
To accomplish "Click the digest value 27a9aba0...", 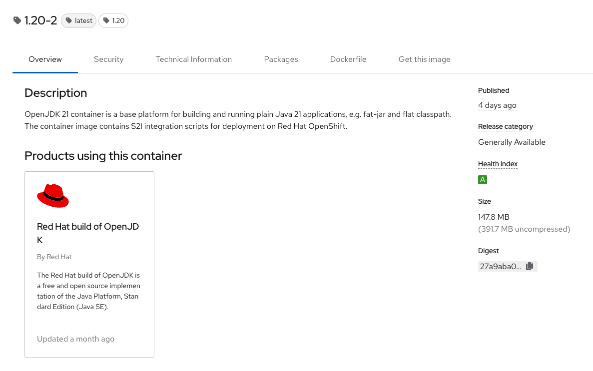I will tap(501, 266).
